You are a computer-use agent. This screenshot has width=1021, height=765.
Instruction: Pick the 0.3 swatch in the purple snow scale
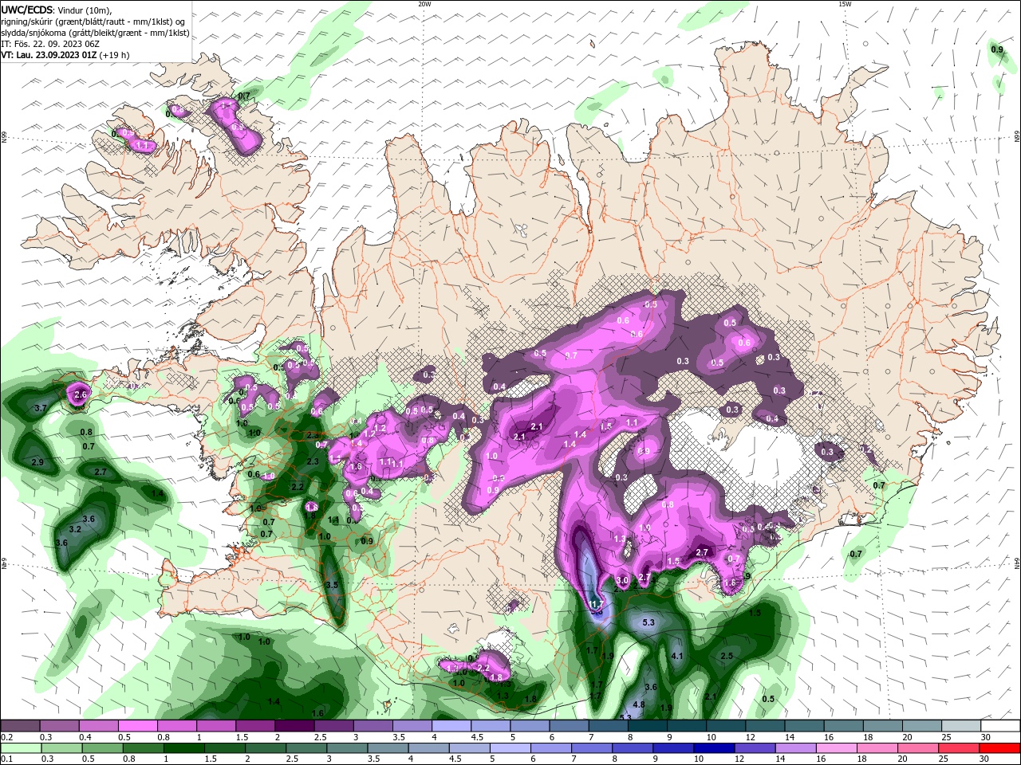pos(59,726)
